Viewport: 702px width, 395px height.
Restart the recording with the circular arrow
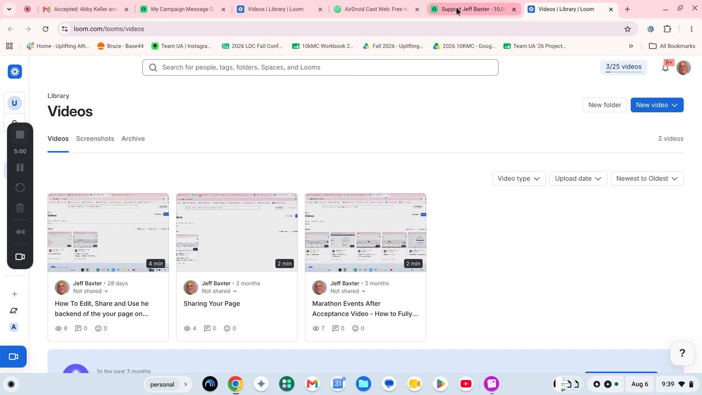pyautogui.click(x=20, y=188)
